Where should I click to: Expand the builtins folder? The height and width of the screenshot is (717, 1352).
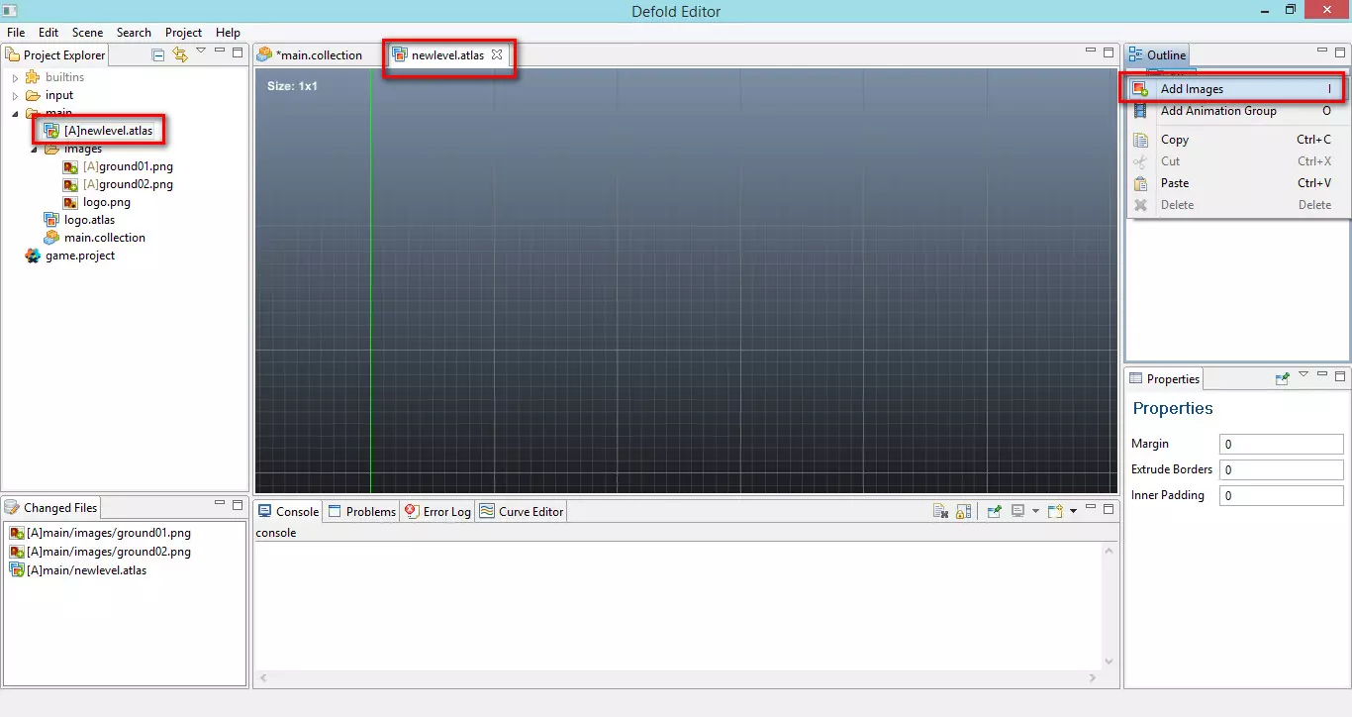(15, 77)
